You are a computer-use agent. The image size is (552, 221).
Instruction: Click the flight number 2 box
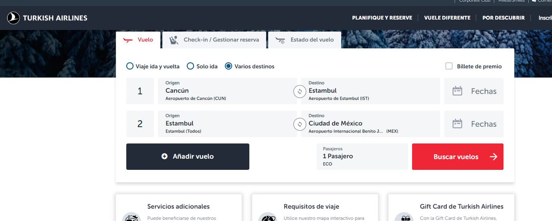[x=140, y=124]
